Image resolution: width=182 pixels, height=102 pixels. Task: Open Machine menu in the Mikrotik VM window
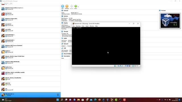pos(78,26)
